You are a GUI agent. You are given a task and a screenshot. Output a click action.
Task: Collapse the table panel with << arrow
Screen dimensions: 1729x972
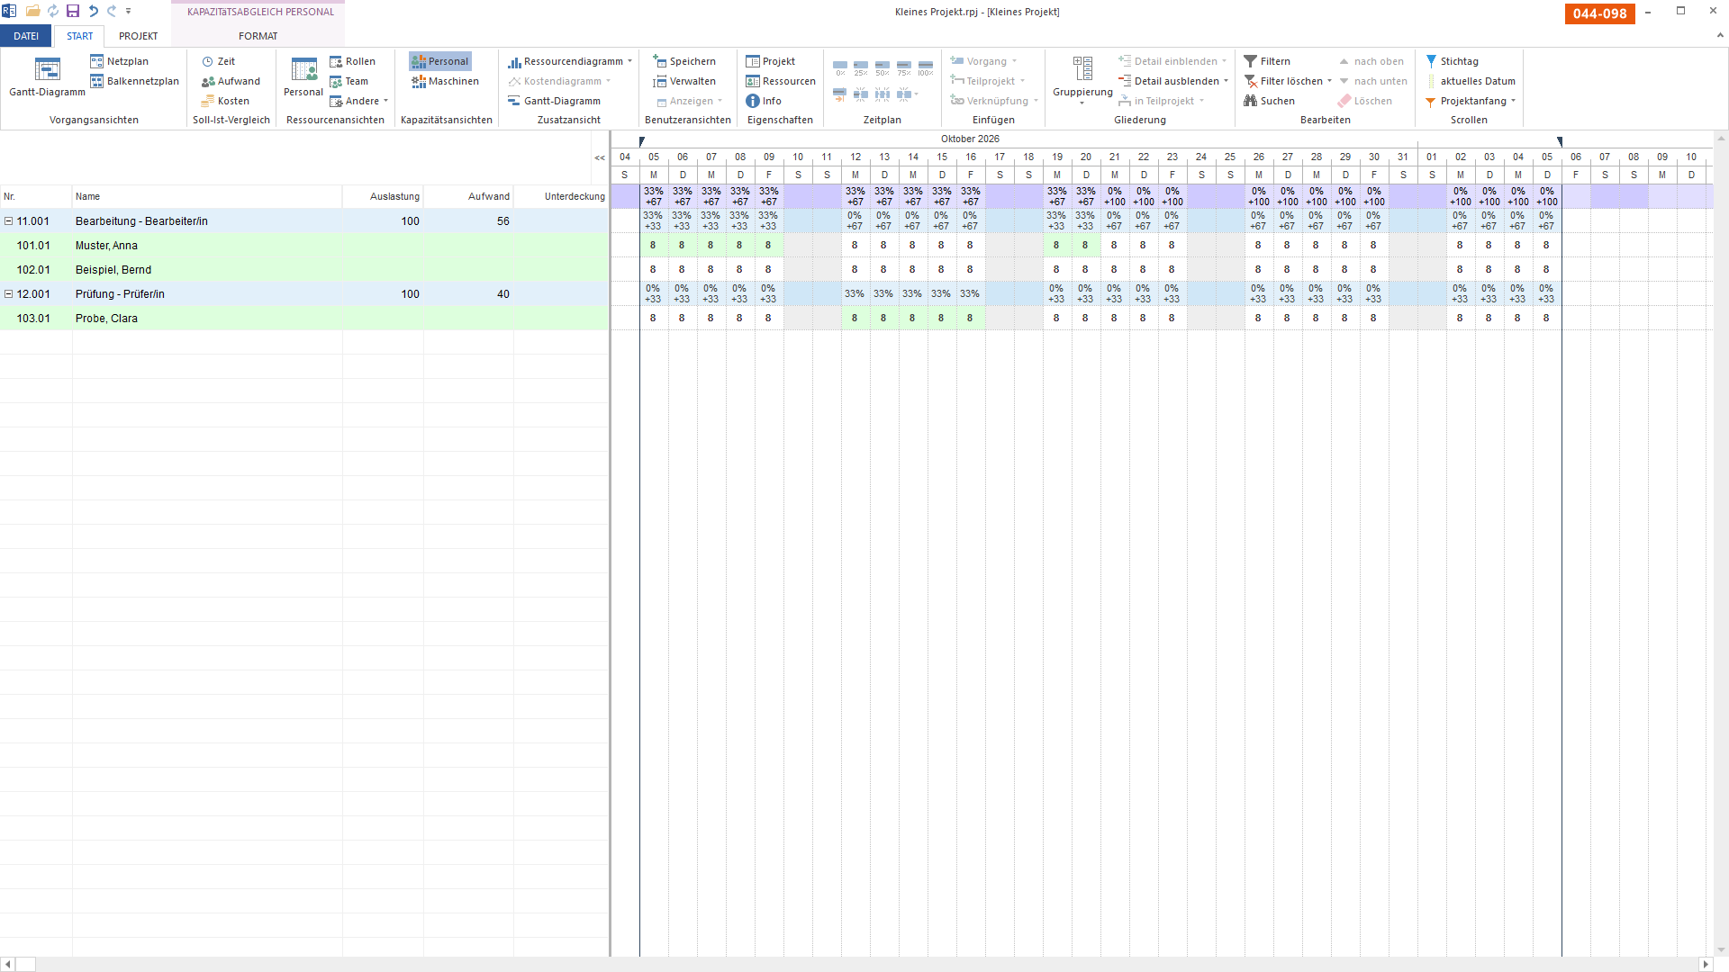600,158
